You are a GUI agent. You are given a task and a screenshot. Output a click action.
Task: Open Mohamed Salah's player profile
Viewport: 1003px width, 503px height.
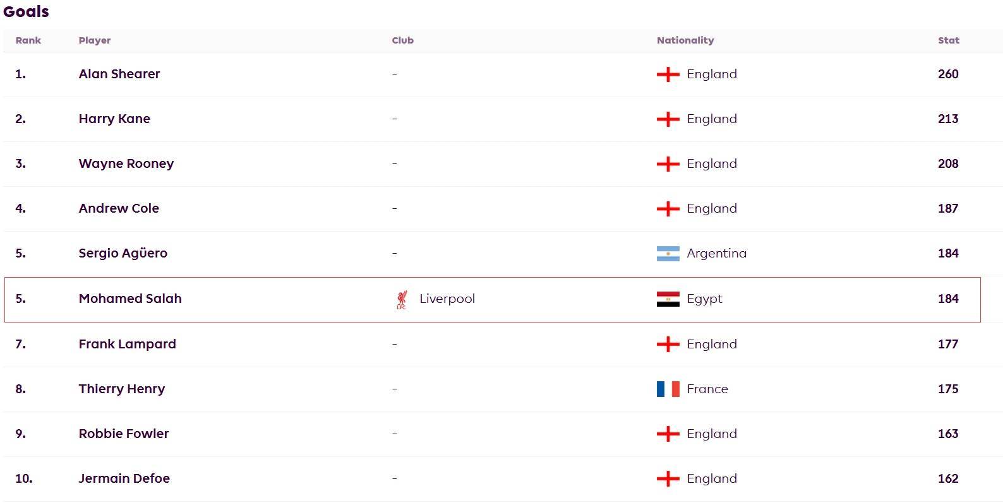[130, 299]
